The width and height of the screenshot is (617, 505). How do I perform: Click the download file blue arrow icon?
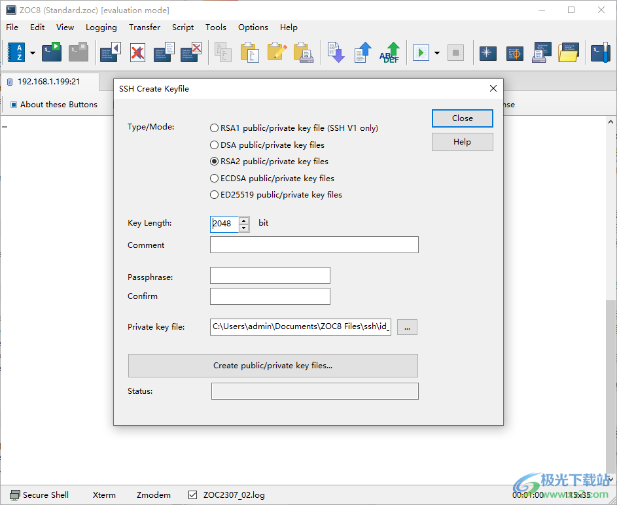pyautogui.click(x=336, y=52)
